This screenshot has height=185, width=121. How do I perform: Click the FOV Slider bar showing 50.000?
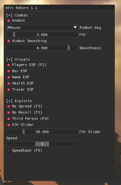[x=42, y=132]
